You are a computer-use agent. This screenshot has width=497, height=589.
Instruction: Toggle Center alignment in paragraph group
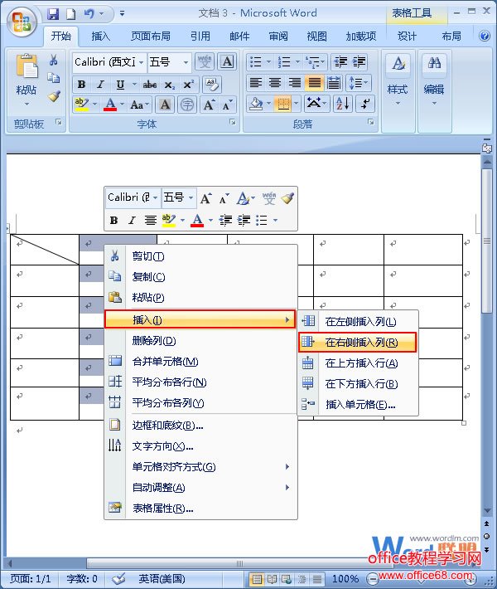(275, 83)
